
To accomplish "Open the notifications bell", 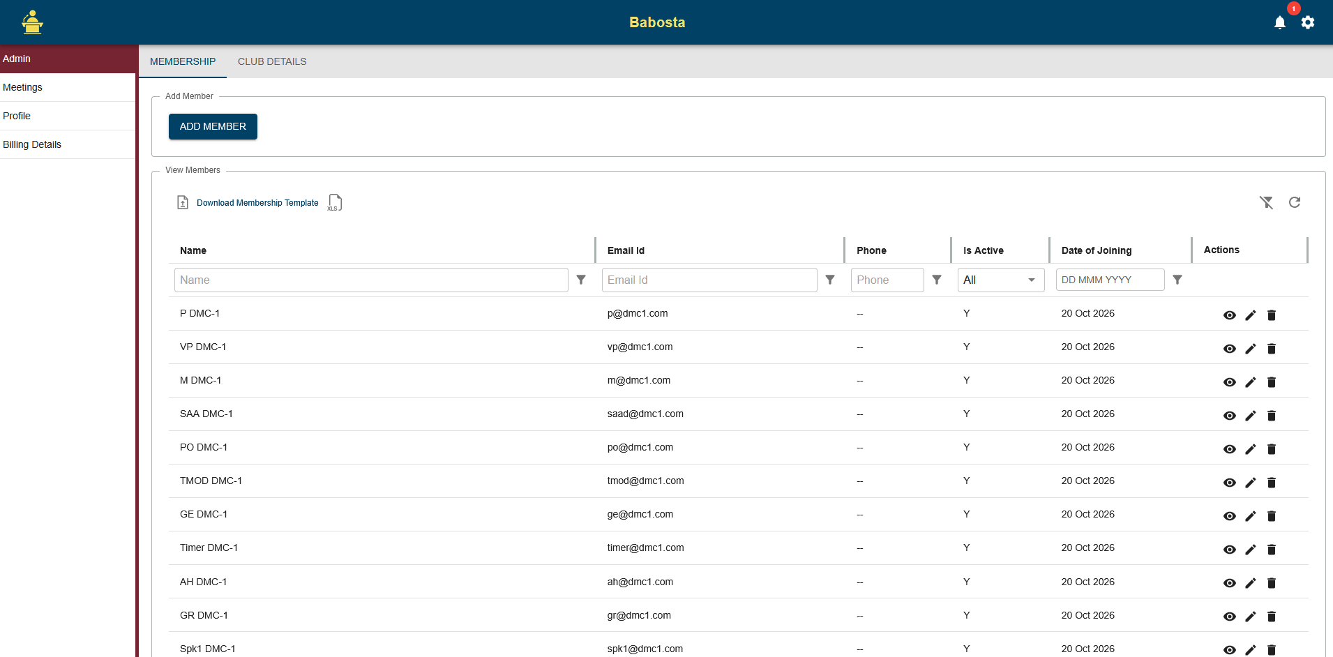I will tap(1279, 22).
